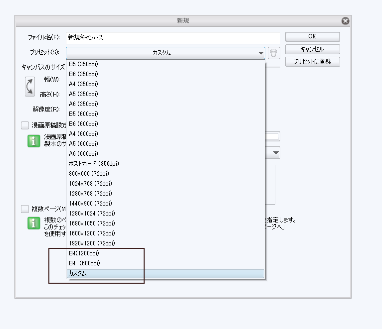Select 1440x900 (72dpi) preset
Screen dimensions: 382x329
point(166,204)
